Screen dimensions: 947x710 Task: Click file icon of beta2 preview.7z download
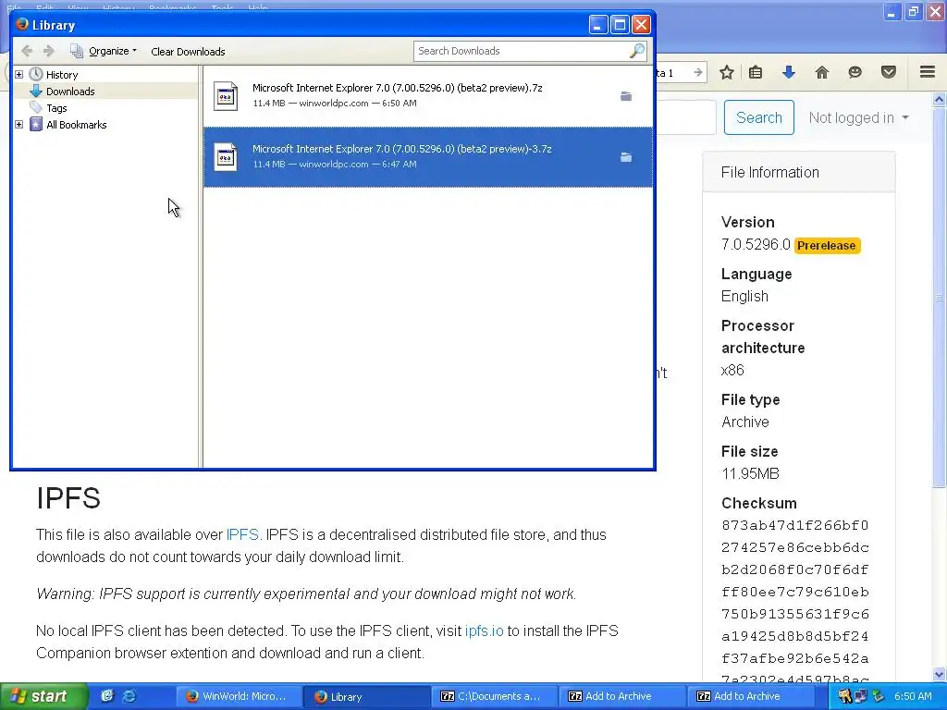(226, 96)
